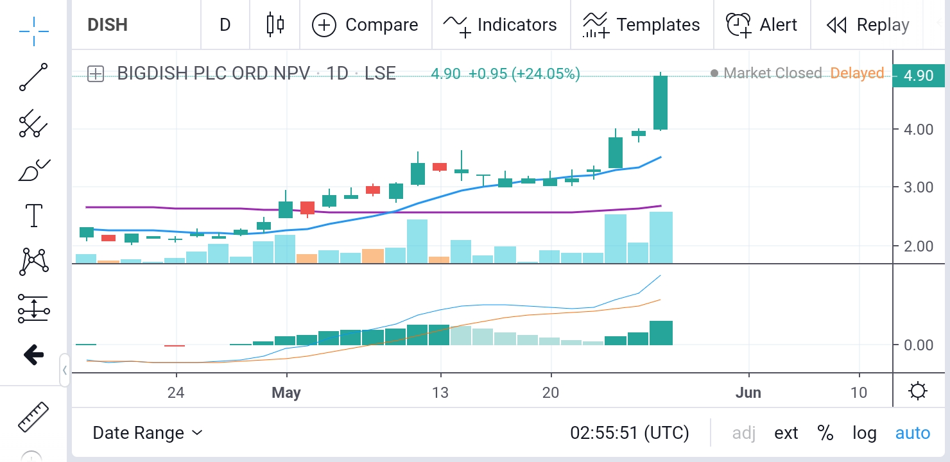Open the Indicators menu

pyautogui.click(x=501, y=25)
